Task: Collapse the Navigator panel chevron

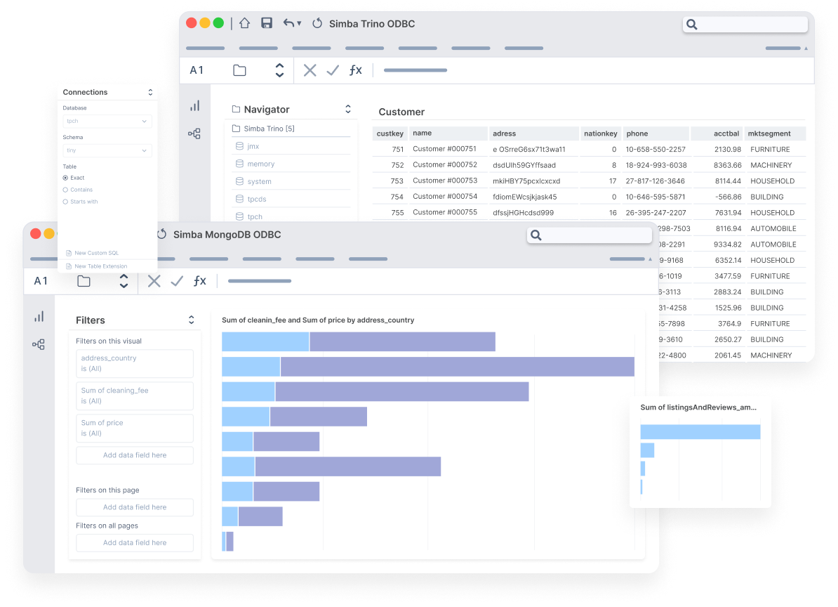Action: [347, 109]
